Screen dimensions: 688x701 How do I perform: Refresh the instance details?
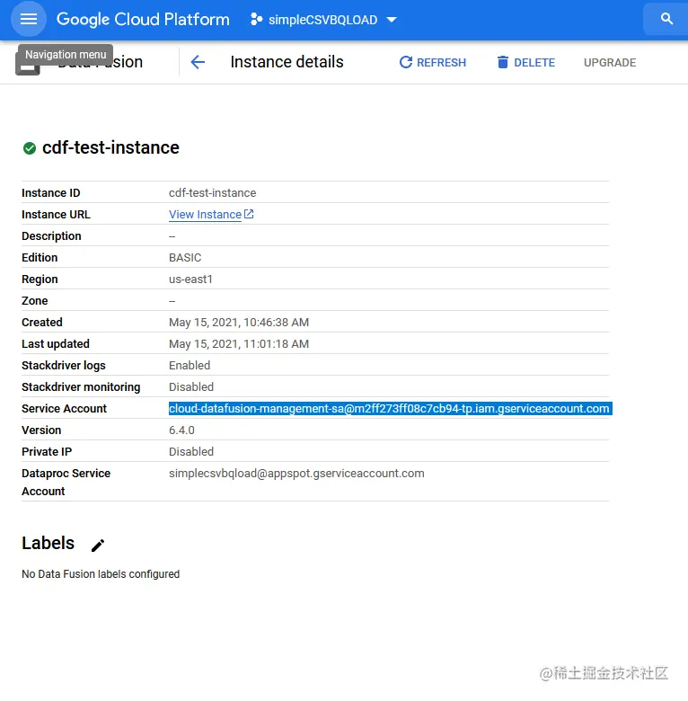(x=432, y=62)
